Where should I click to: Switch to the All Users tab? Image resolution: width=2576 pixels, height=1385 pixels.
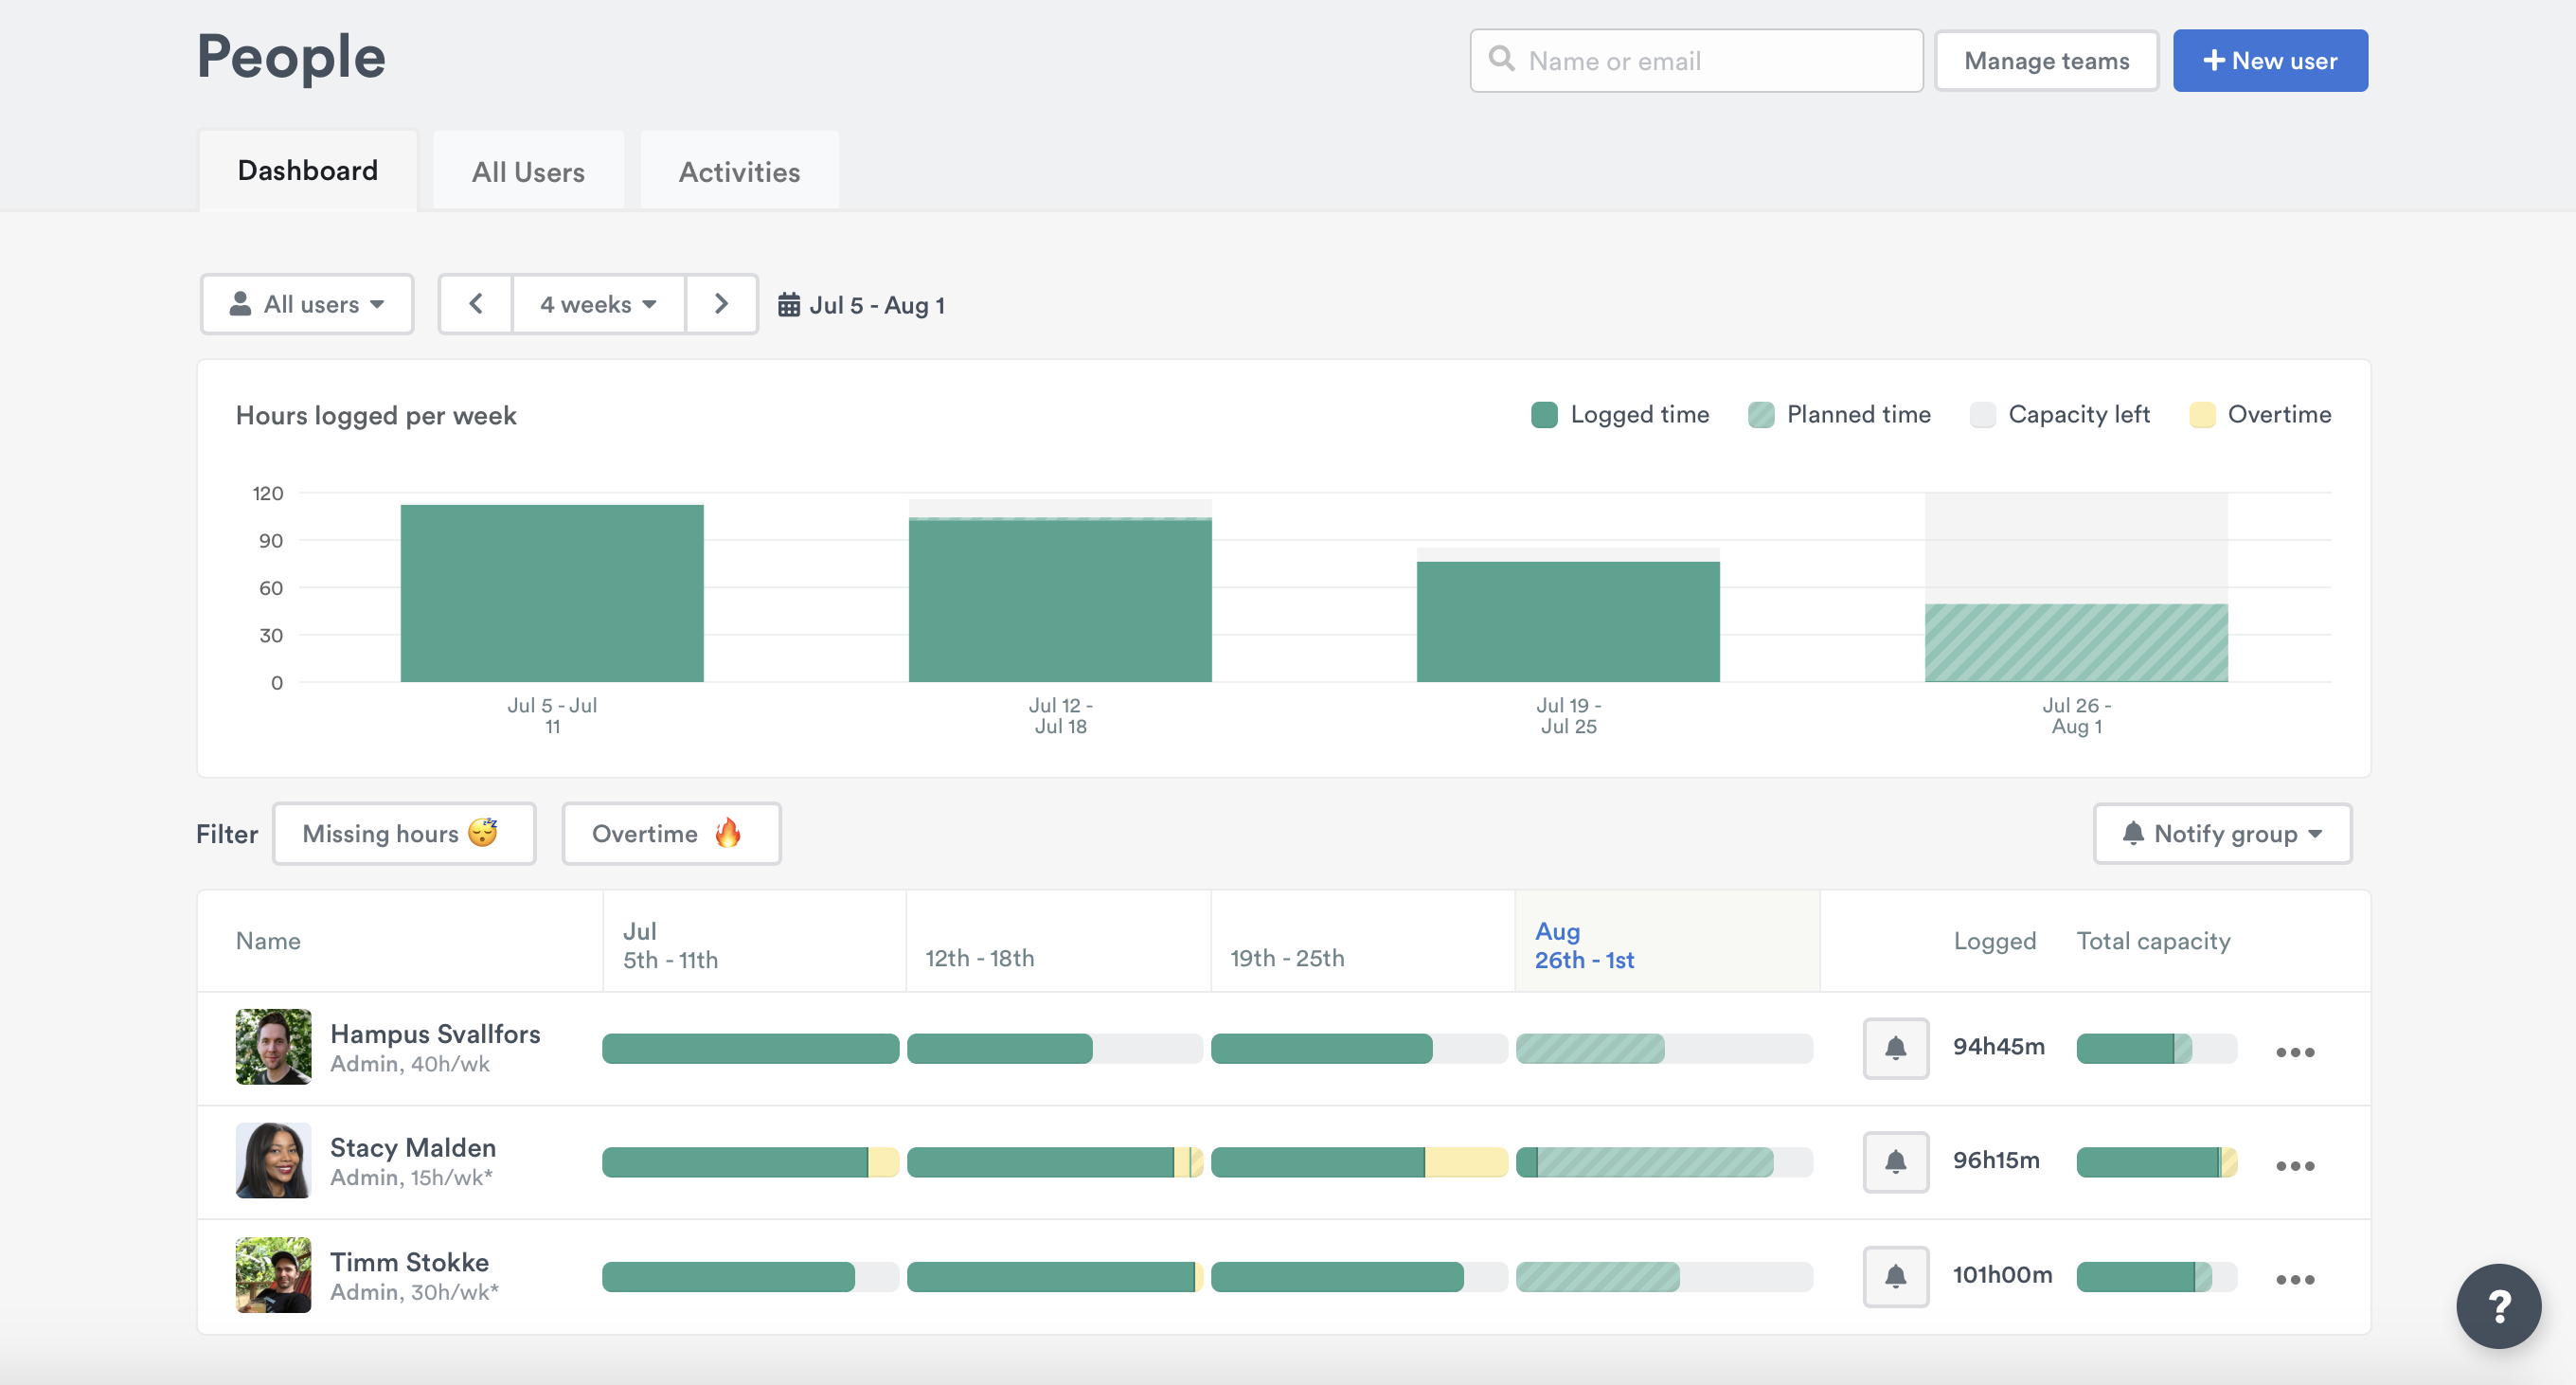point(528,171)
